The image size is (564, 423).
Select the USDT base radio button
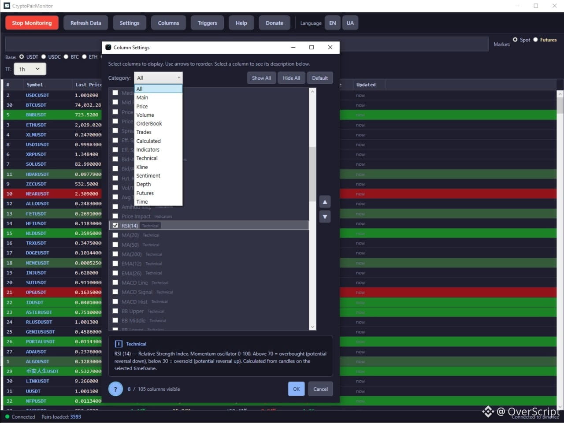[x=22, y=57]
